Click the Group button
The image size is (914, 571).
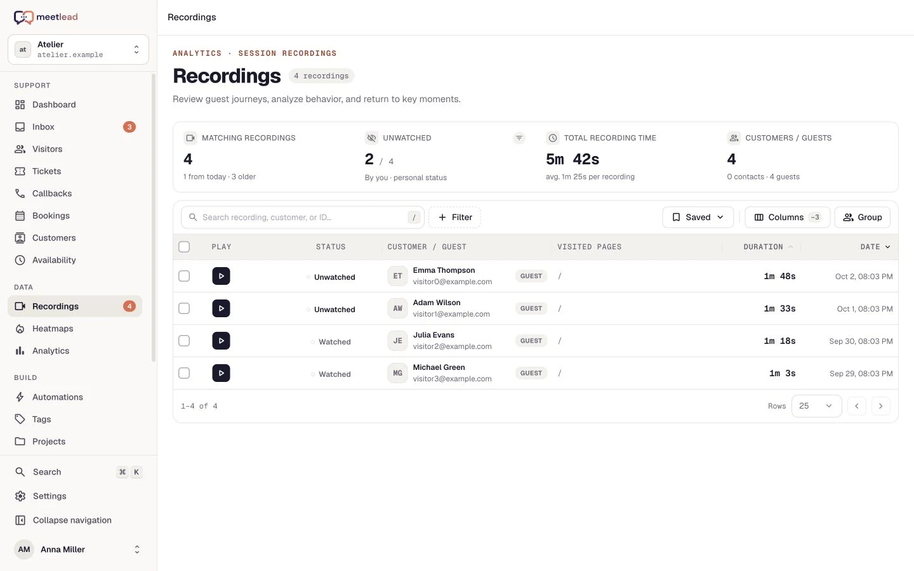[862, 217]
